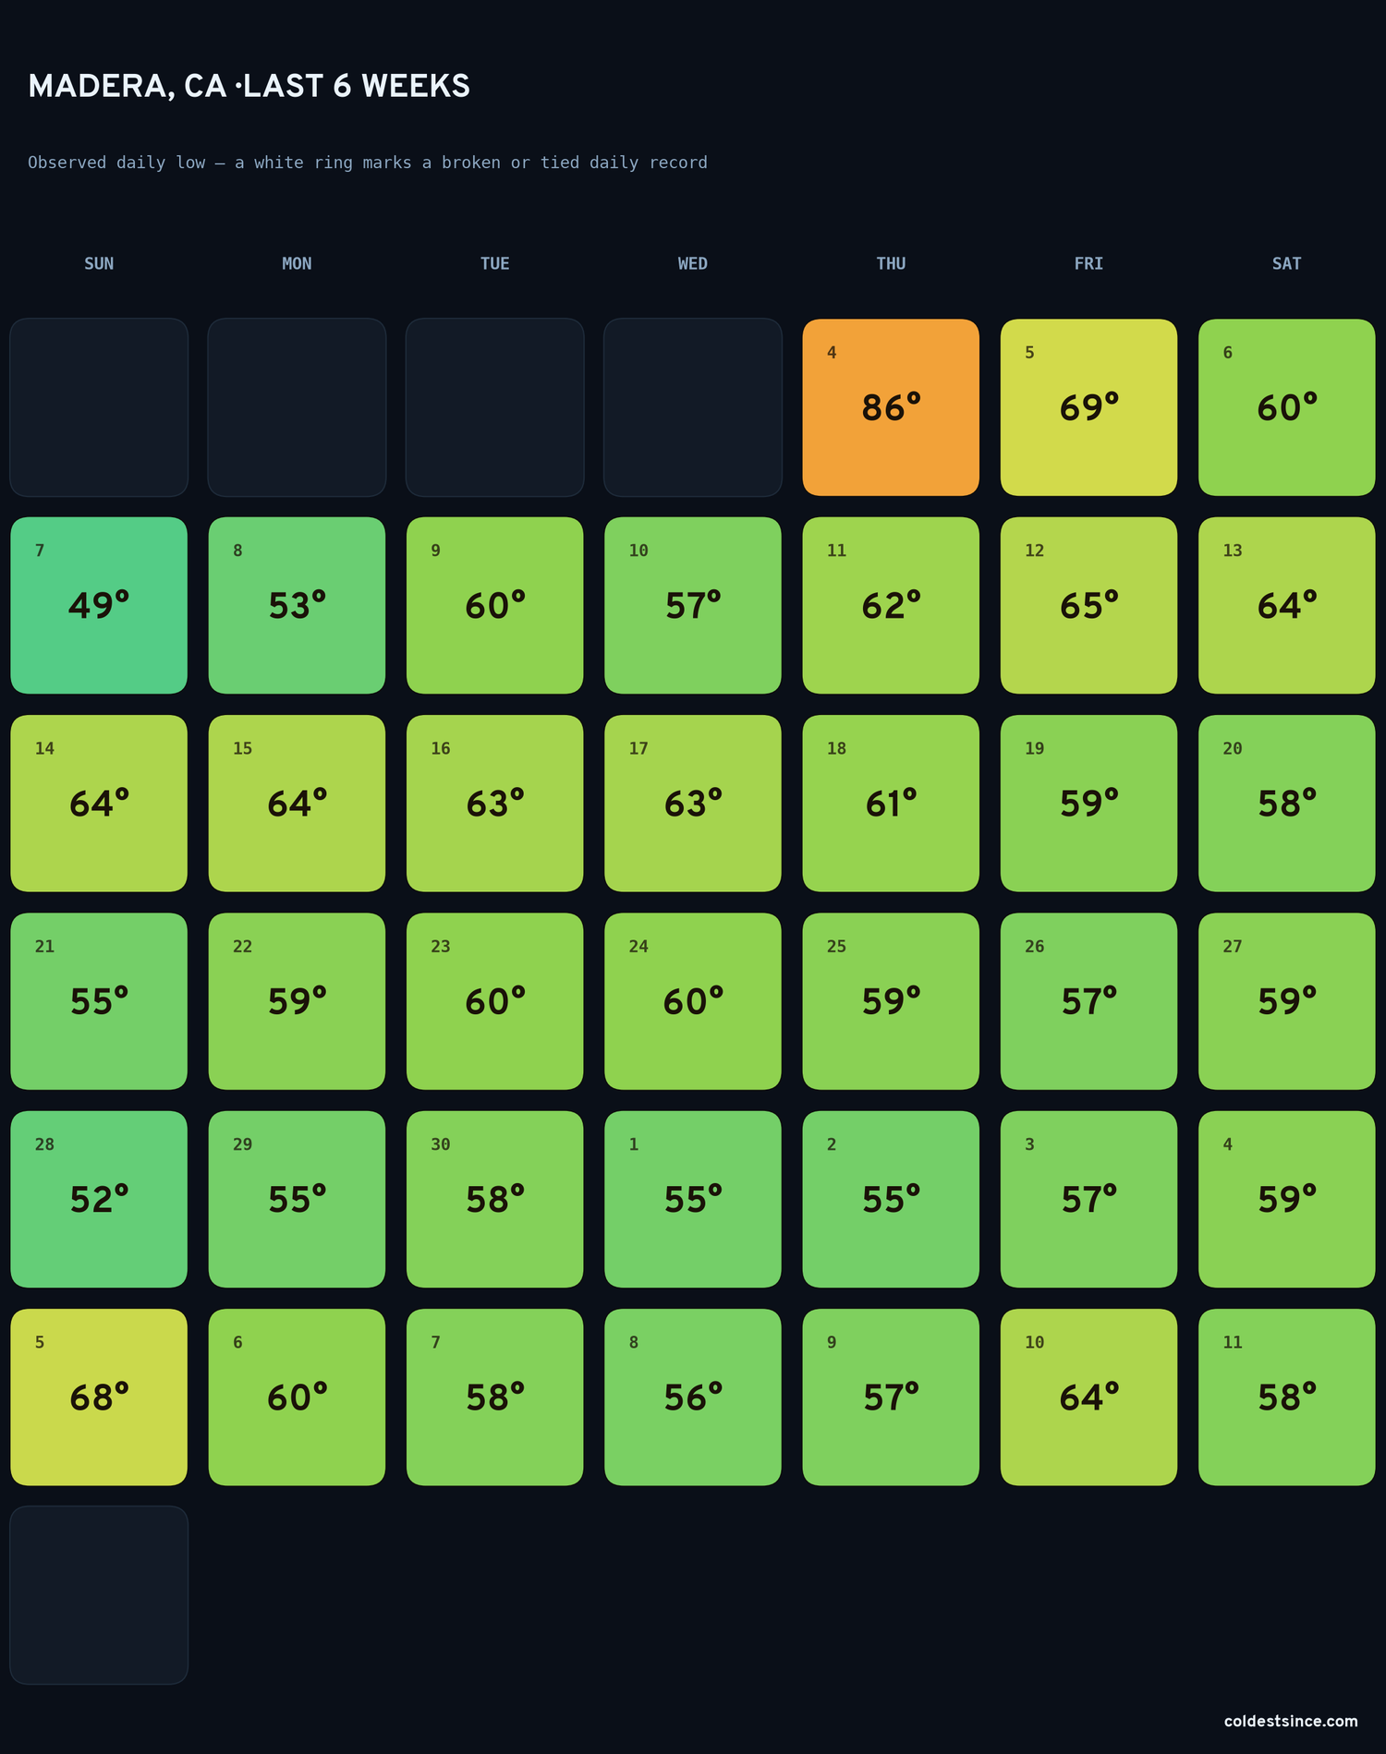Click the WED column header

pos(693,263)
